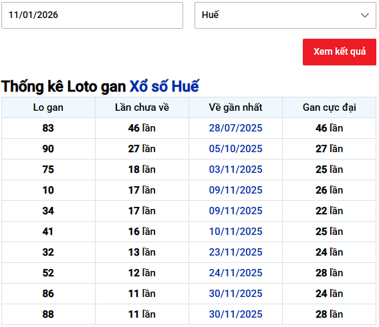Click the 25 lần cell in row 75
379x327 pixels.
[x=330, y=170]
